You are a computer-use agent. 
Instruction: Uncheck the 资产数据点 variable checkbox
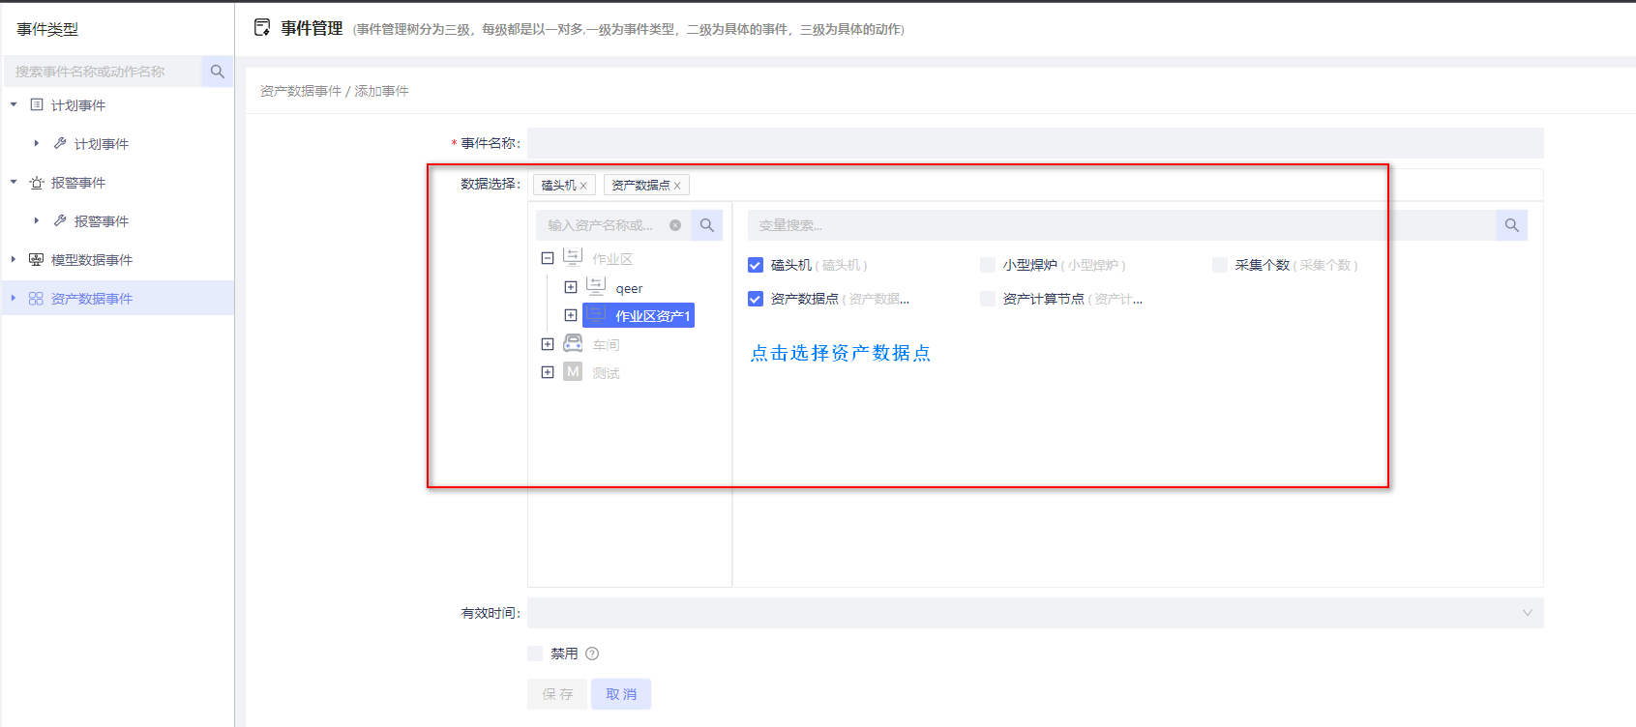tap(756, 299)
